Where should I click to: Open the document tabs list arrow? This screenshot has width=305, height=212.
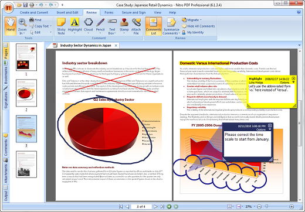[x=299, y=45]
